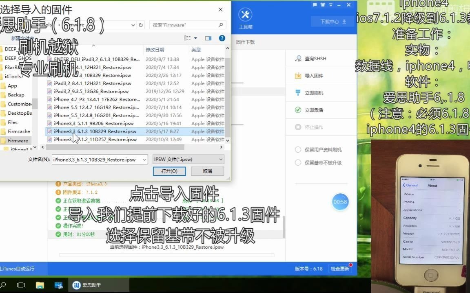Open title bar menu dropdown icon

coord(331,5)
